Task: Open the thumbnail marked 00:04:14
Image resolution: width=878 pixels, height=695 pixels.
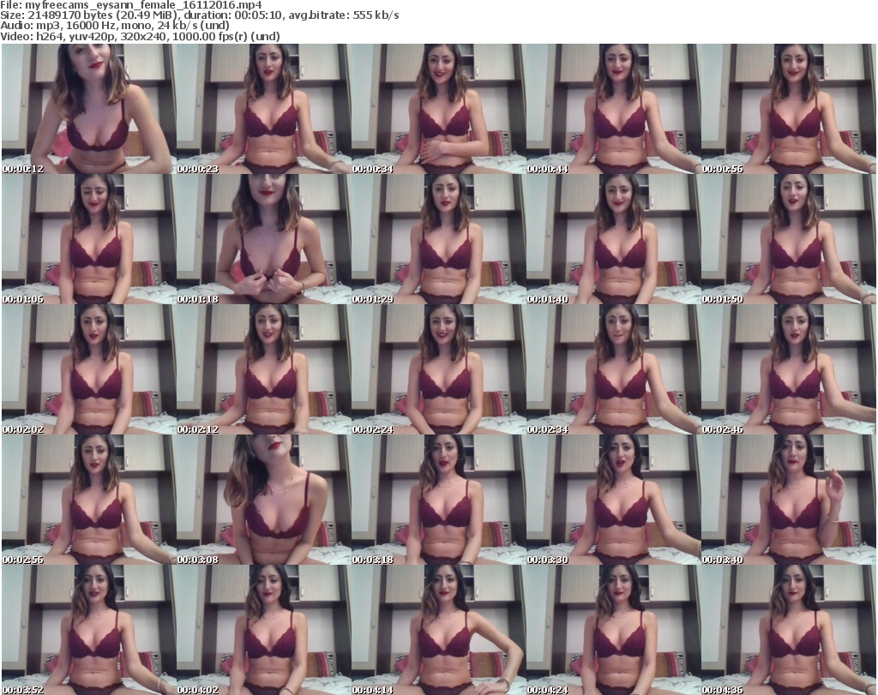Action: (438, 630)
